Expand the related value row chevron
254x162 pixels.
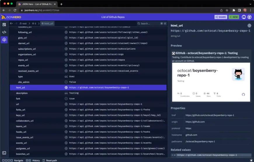tap(172, 155)
